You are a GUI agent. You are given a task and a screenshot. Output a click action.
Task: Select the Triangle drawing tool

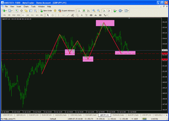(x=96, y=15)
